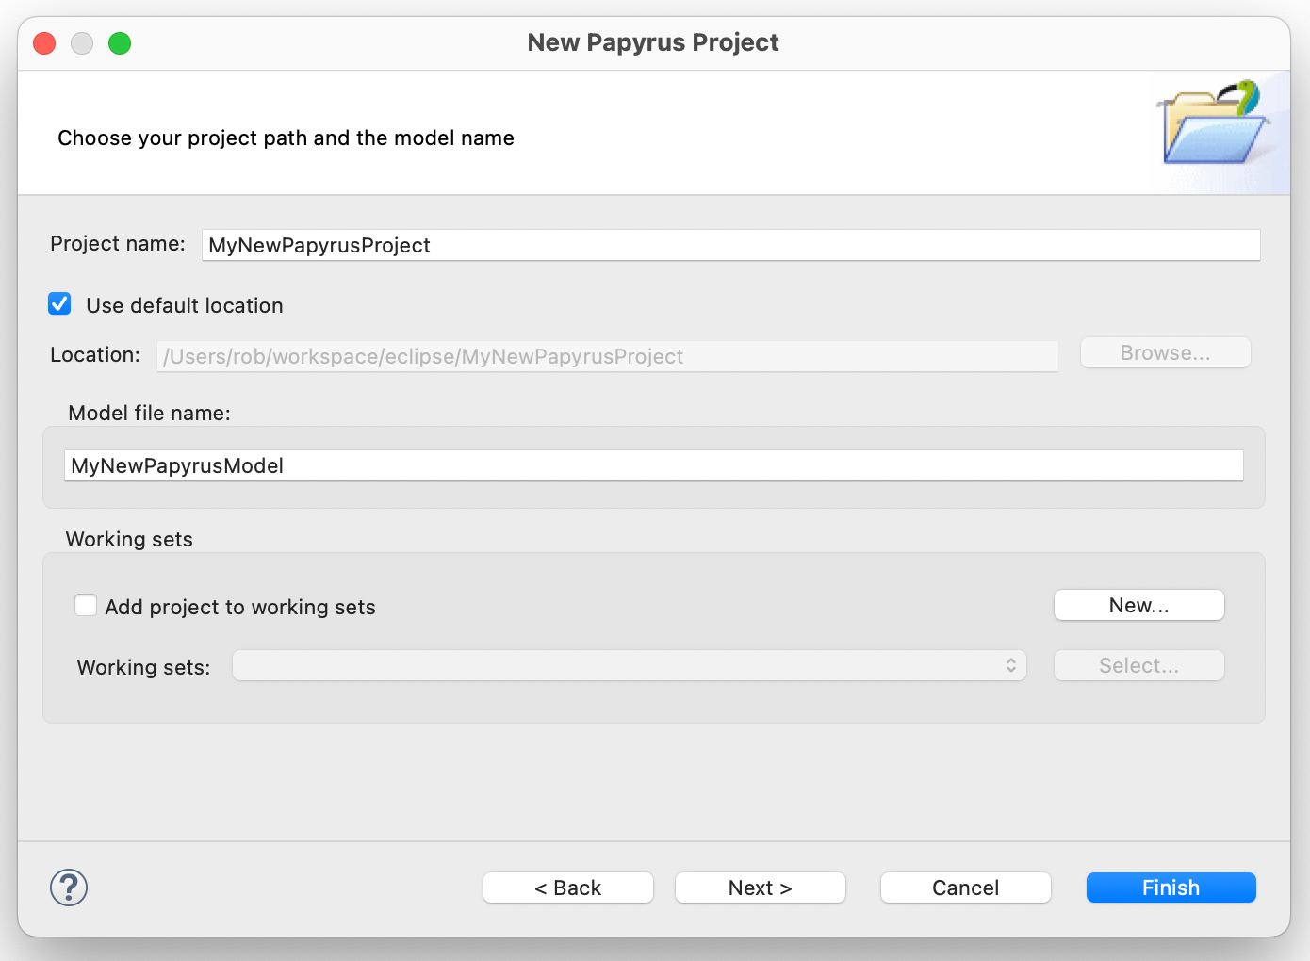Image resolution: width=1310 pixels, height=961 pixels.
Task: Close the dialog with red button
Action: click(44, 43)
